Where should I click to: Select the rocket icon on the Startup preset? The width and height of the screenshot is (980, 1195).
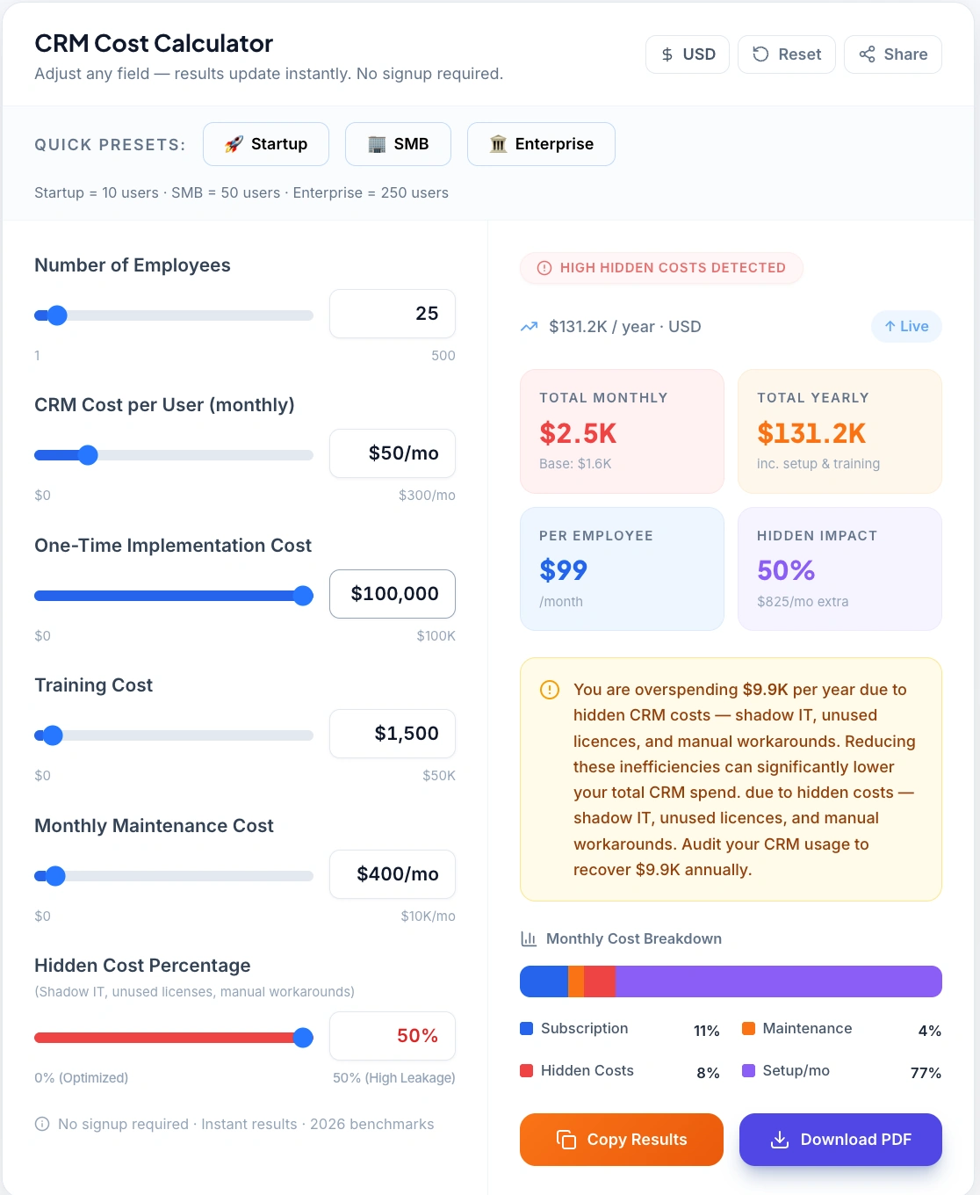(234, 143)
